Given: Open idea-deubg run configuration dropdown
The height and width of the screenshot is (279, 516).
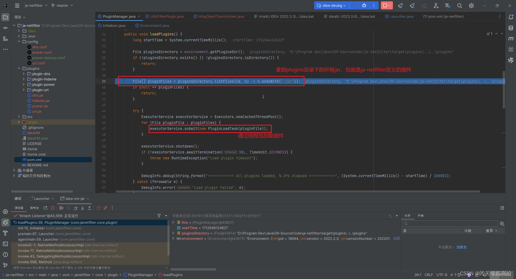Looking at the screenshot, I should [x=332, y=5].
